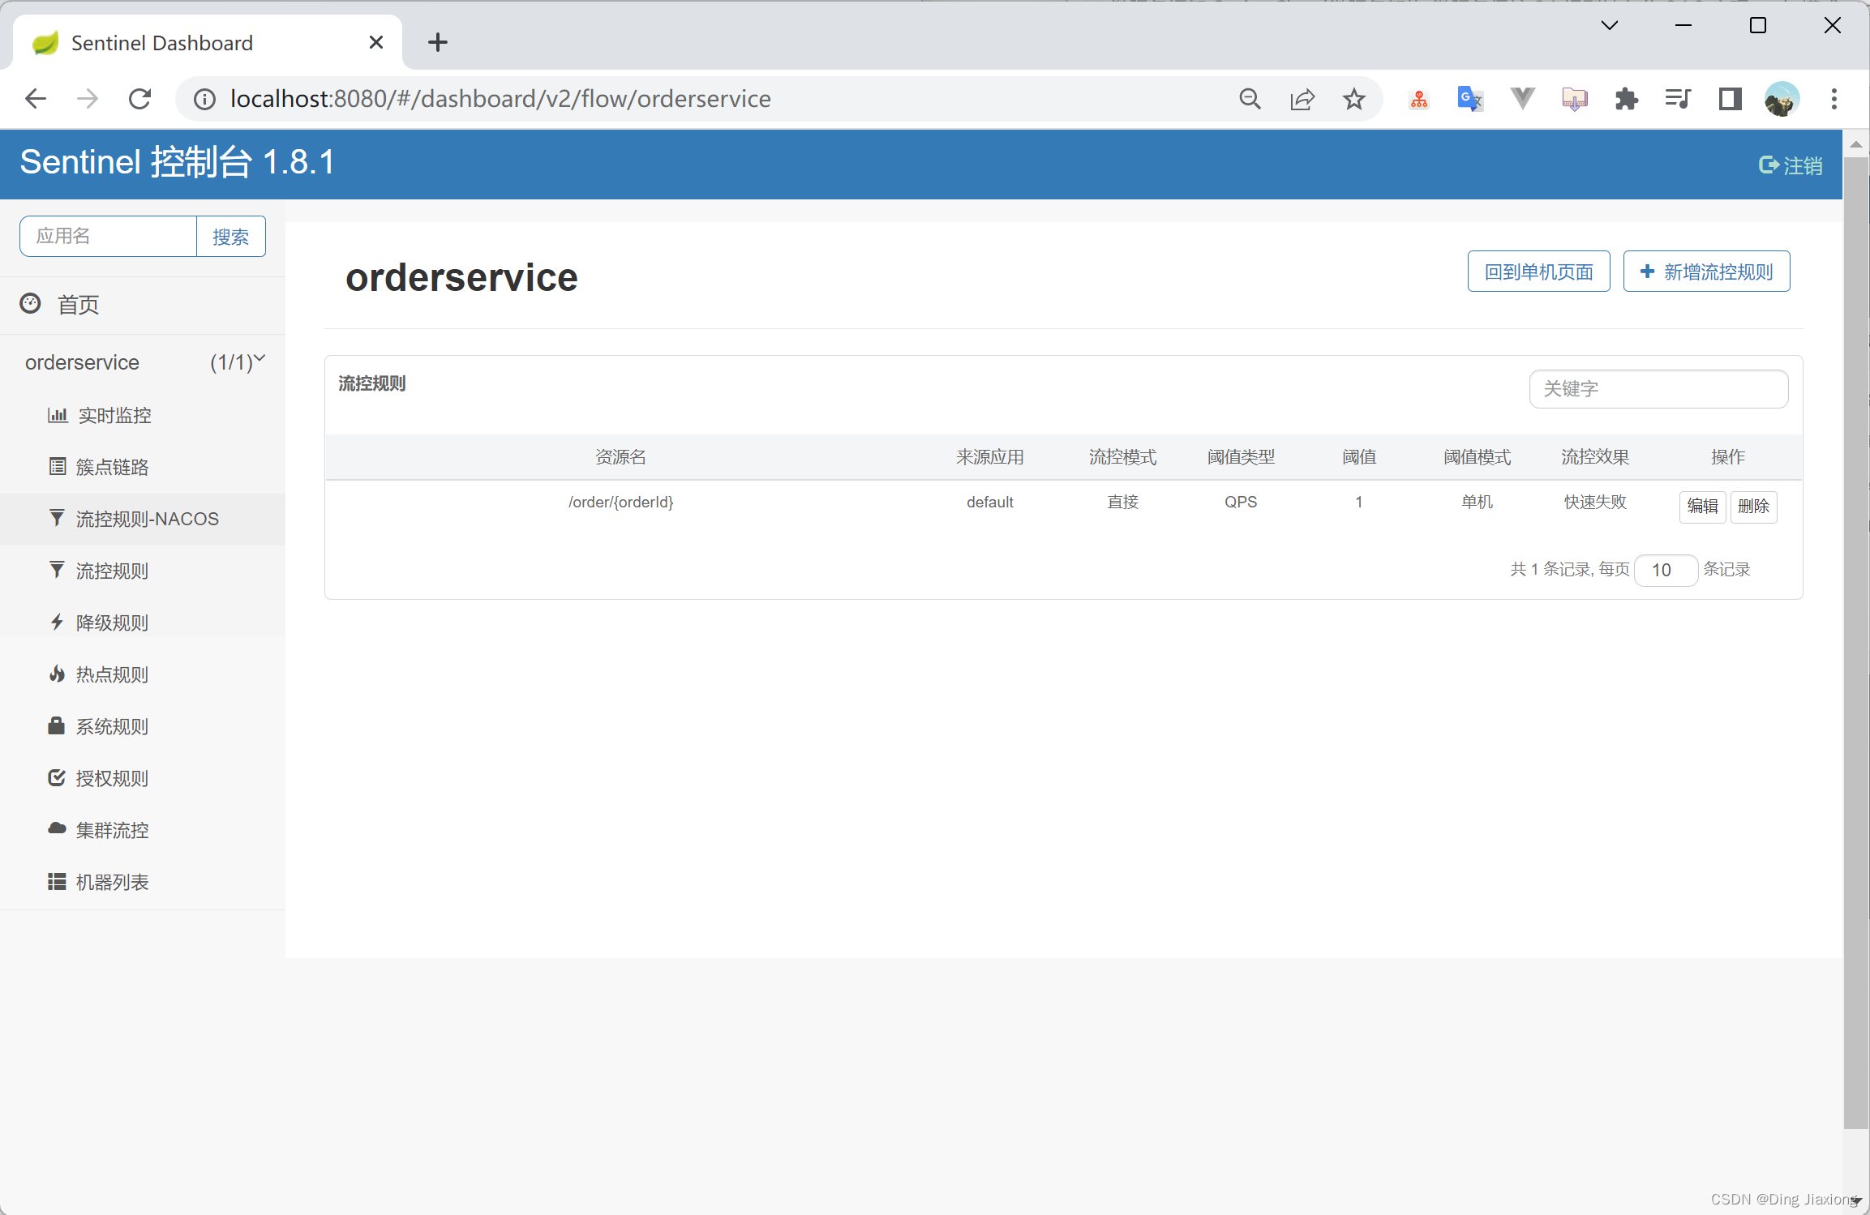The image size is (1870, 1215).
Task: Open the Vue devtools extension icon
Action: 1523,99
